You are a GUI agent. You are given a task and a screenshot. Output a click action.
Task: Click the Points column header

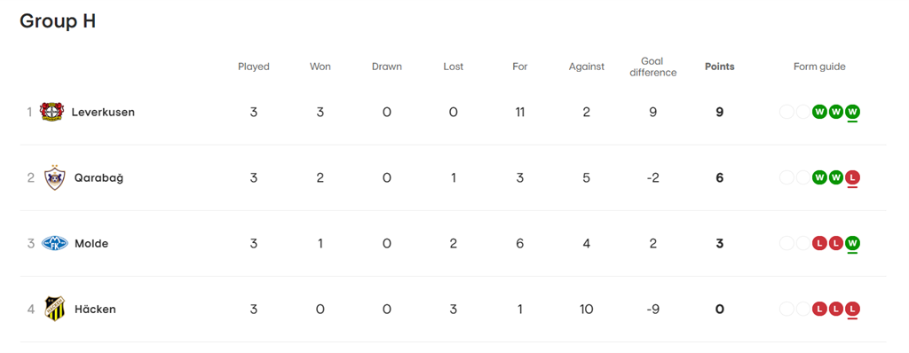719,67
